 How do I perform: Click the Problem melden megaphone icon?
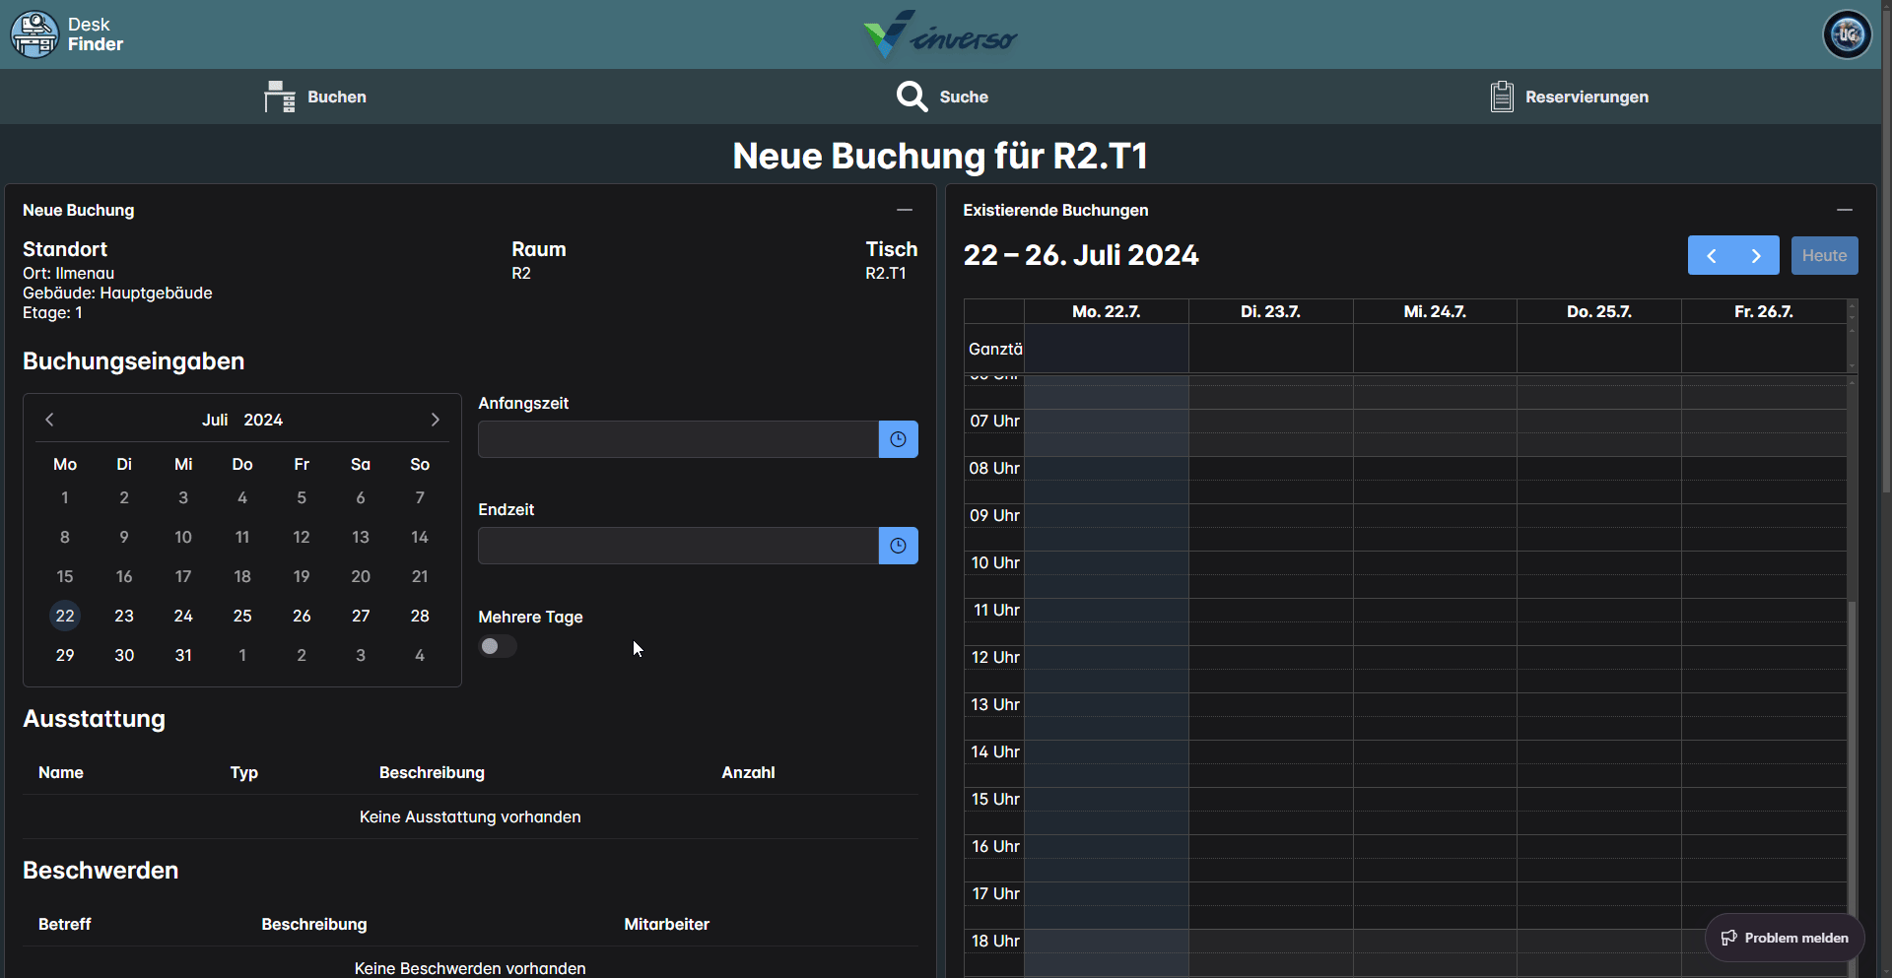tap(1728, 938)
